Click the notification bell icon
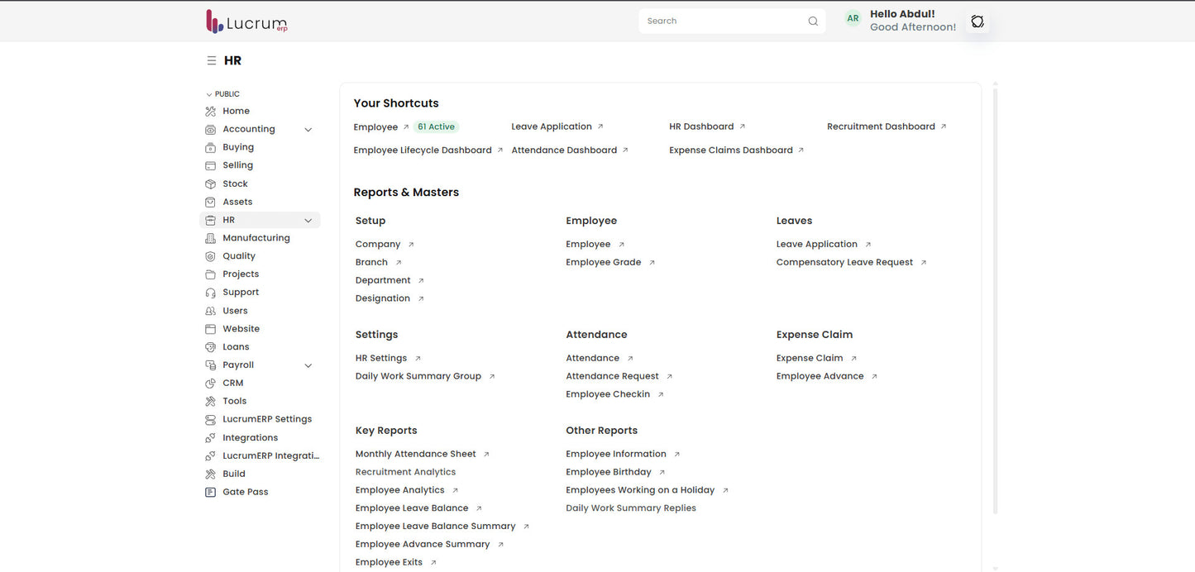 coord(978,21)
